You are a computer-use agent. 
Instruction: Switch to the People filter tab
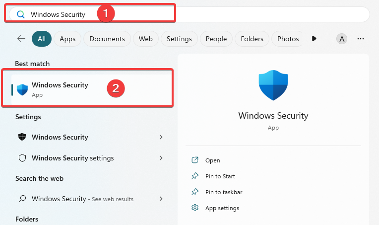216,39
